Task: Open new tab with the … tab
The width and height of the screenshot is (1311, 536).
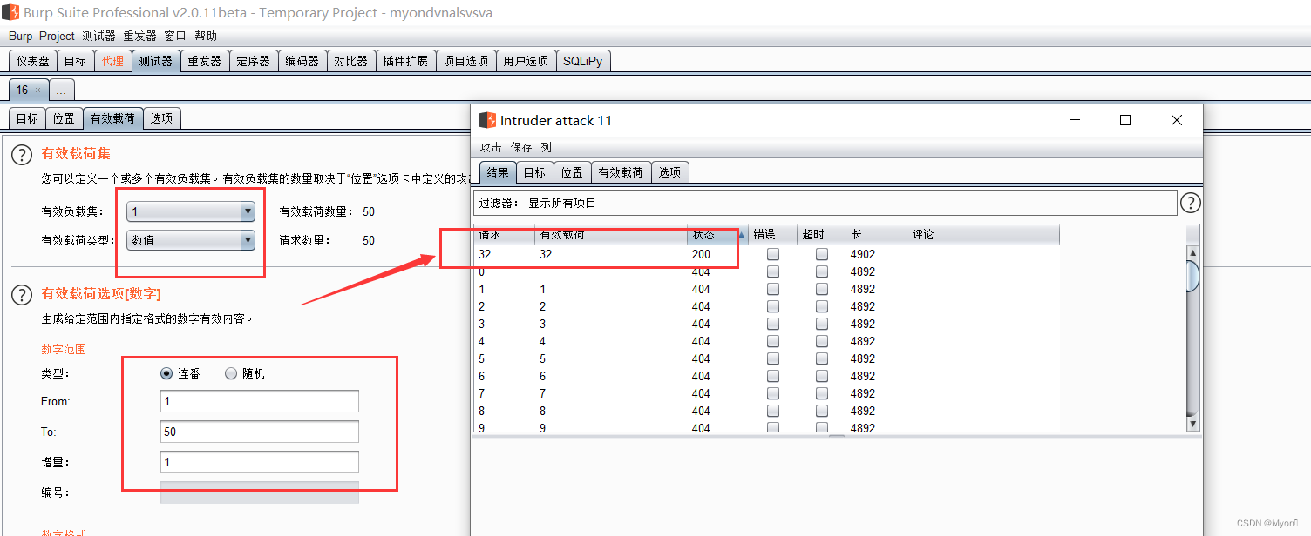Action: click(x=61, y=90)
